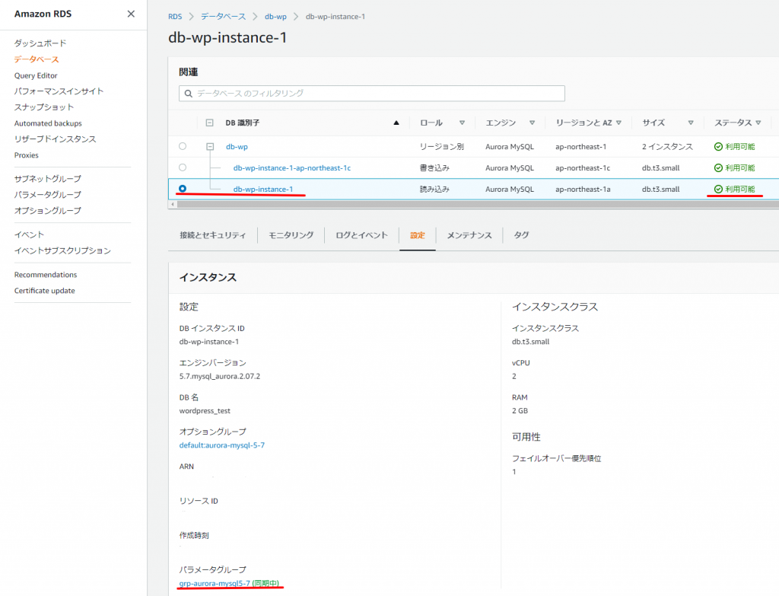The image size is (779, 596).
Task: Go to データベース in sidebar
Action: pyautogui.click(x=37, y=59)
